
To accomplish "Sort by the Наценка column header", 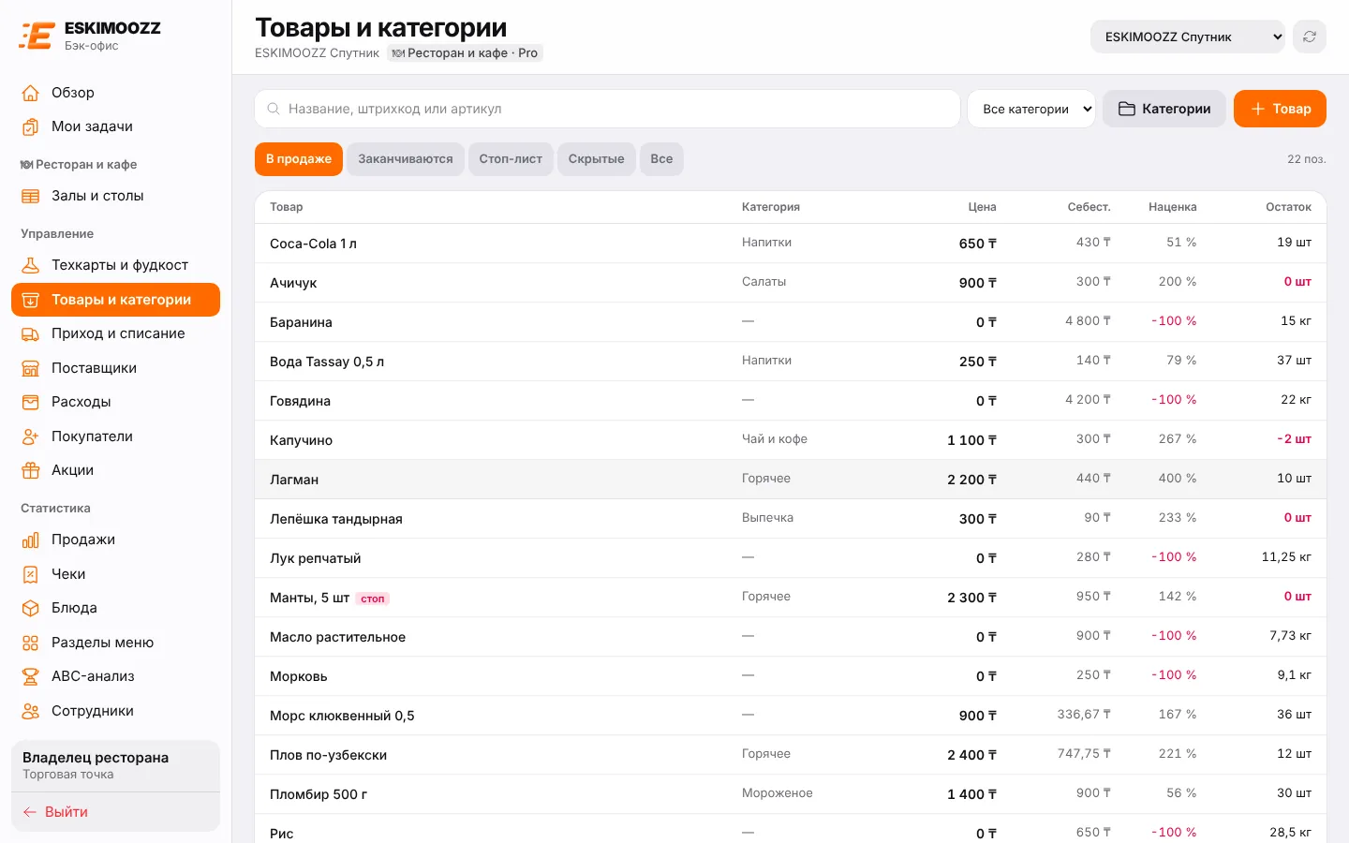I will click(1172, 207).
